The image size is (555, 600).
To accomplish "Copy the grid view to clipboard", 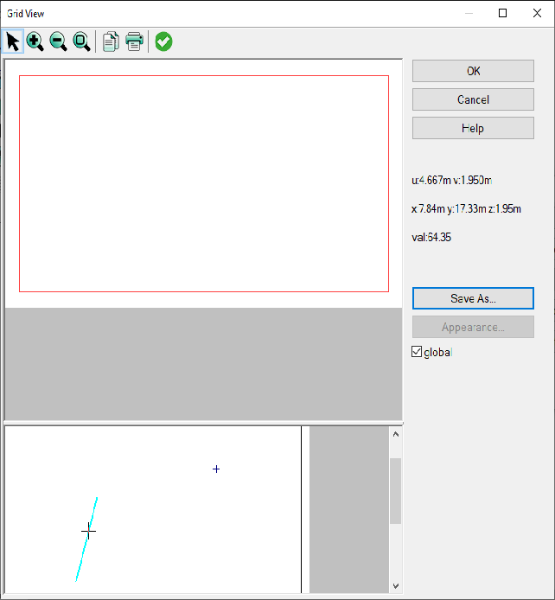I will (x=111, y=41).
